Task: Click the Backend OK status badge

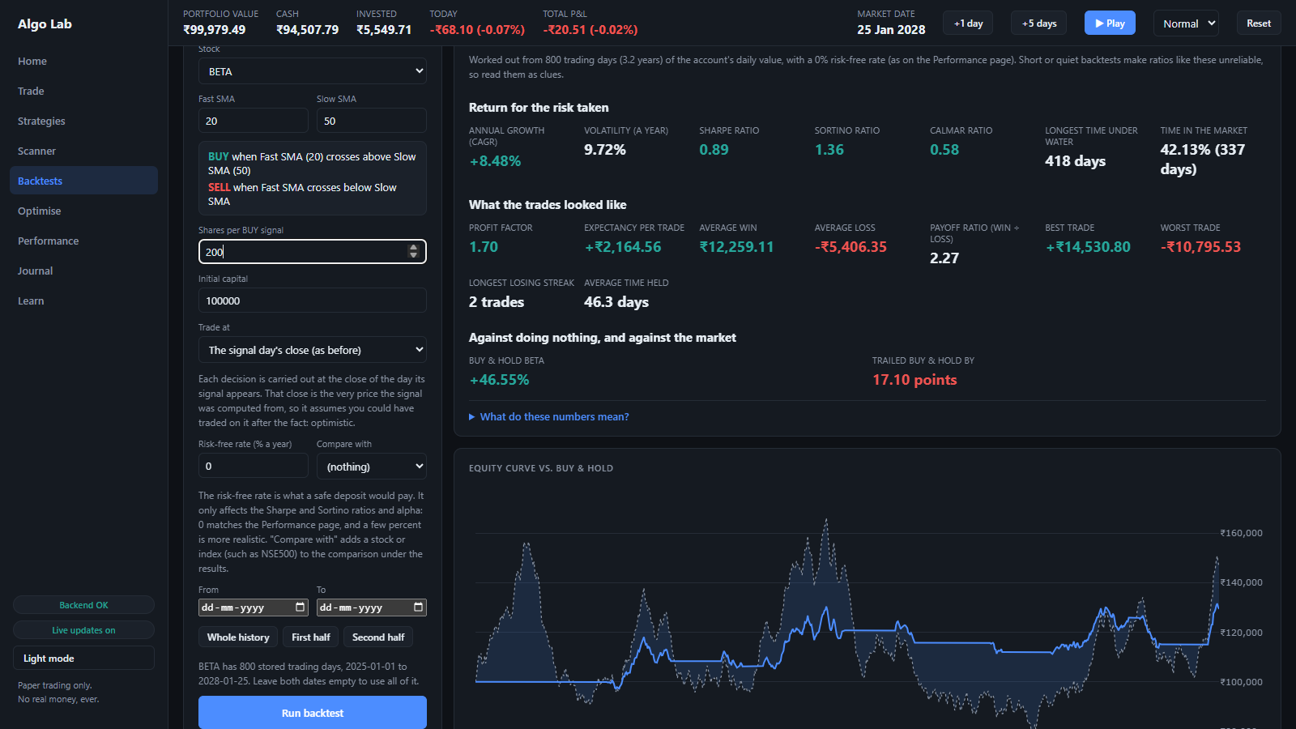Action: point(83,605)
